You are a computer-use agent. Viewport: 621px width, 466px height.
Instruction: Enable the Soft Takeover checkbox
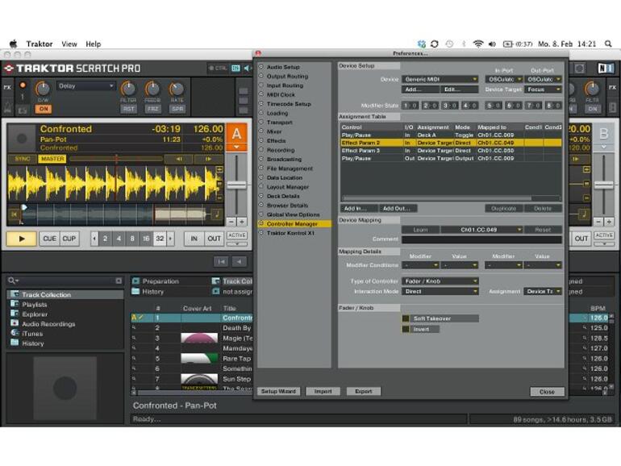pos(406,318)
